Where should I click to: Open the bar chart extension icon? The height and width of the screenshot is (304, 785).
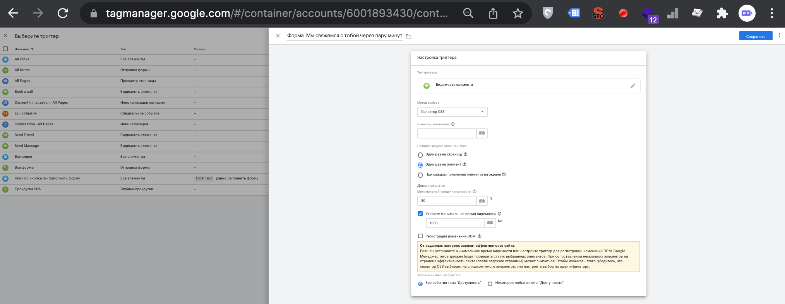coord(673,14)
